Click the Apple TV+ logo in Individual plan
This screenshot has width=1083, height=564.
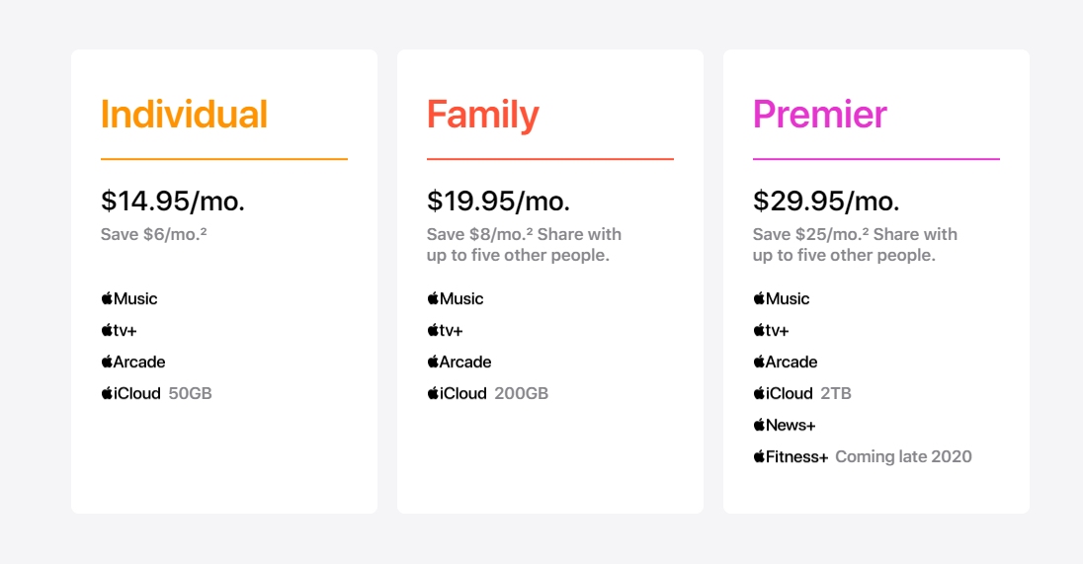pos(119,330)
